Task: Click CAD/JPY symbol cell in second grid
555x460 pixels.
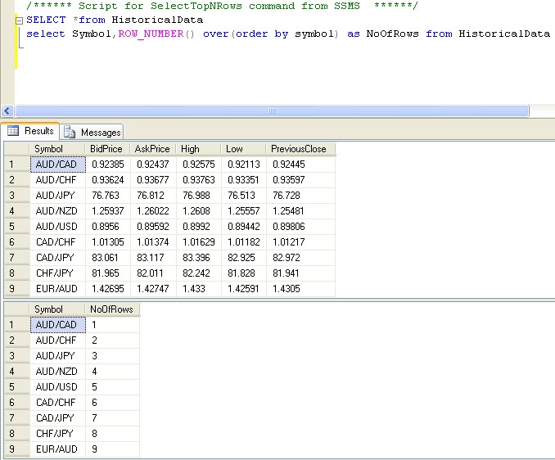Action: (x=57, y=418)
